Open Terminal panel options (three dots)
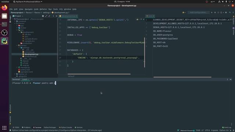Screen dimensions: 235x132 point(227,80)
